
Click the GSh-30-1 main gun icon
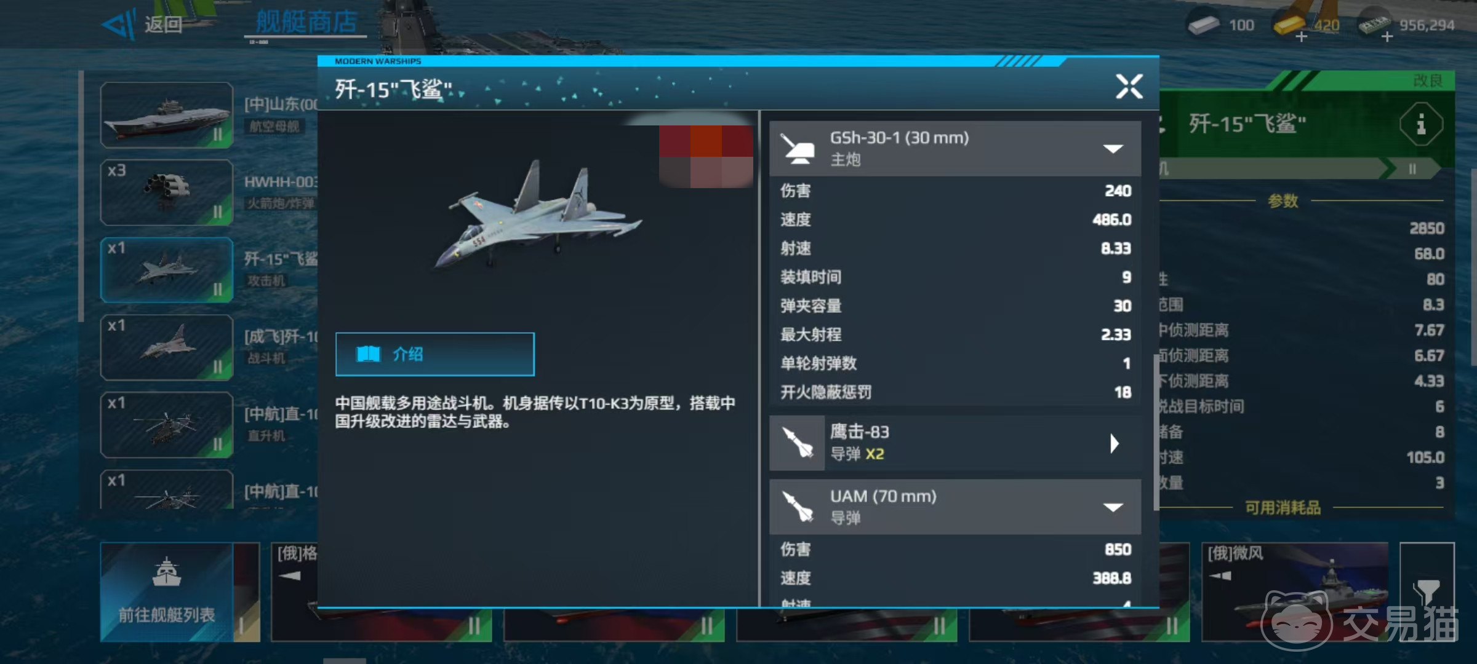point(797,149)
